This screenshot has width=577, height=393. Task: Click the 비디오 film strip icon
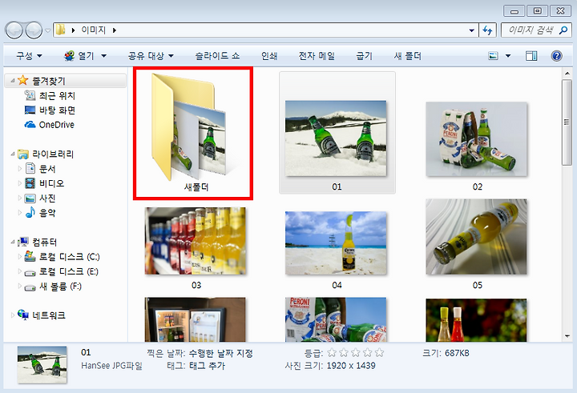[30, 183]
